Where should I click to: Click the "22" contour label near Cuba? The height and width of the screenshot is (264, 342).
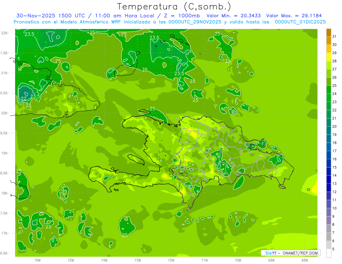tap(24, 99)
